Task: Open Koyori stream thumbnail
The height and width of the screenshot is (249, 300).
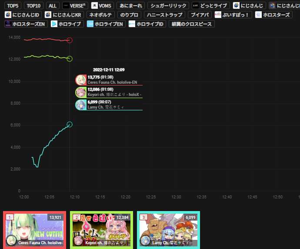Action: (102, 230)
